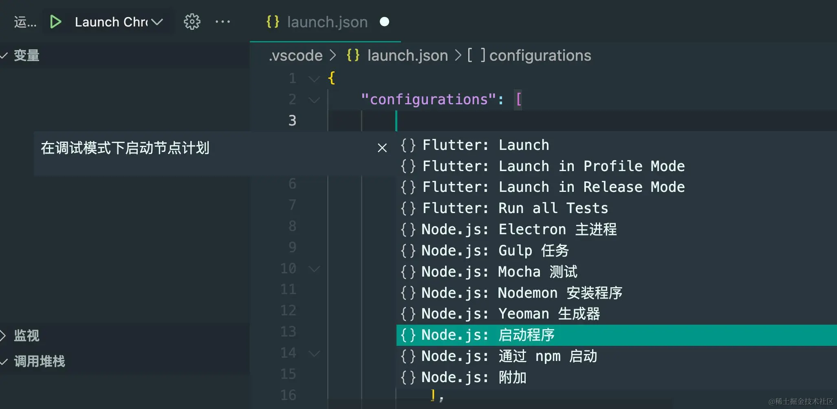Click the configurations breadcrumb item

(x=540, y=55)
